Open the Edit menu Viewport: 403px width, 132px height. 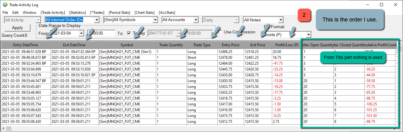(x=15, y=13)
